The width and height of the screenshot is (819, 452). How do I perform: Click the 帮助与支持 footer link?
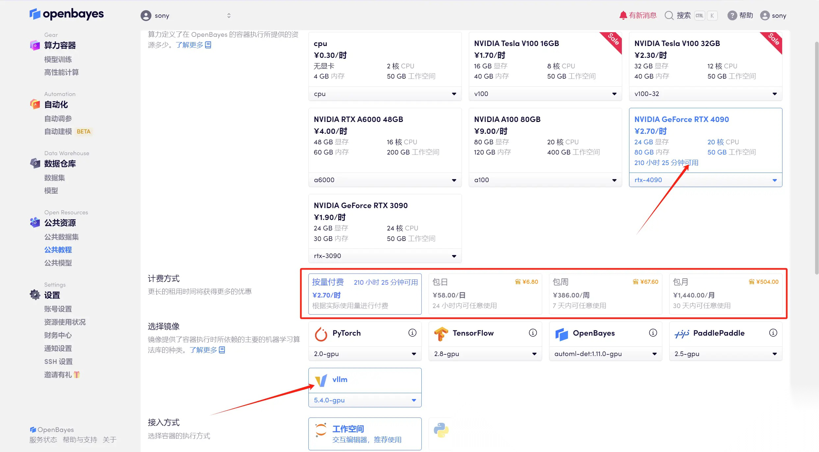pyautogui.click(x=80, y=440)
